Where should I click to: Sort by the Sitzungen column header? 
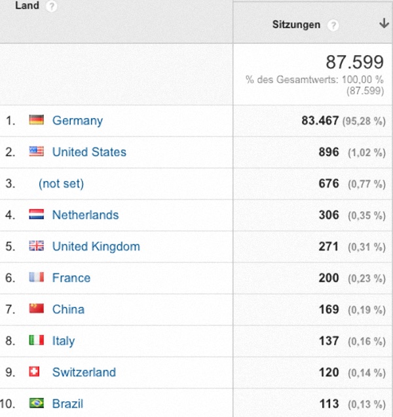click(296, 25)
